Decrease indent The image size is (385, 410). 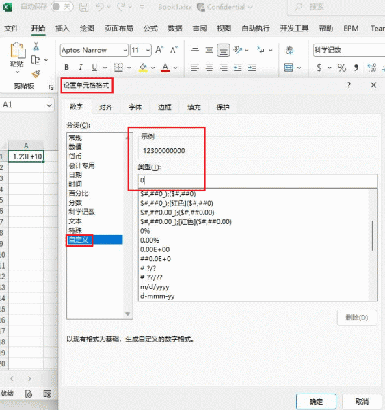pos(238,68)
